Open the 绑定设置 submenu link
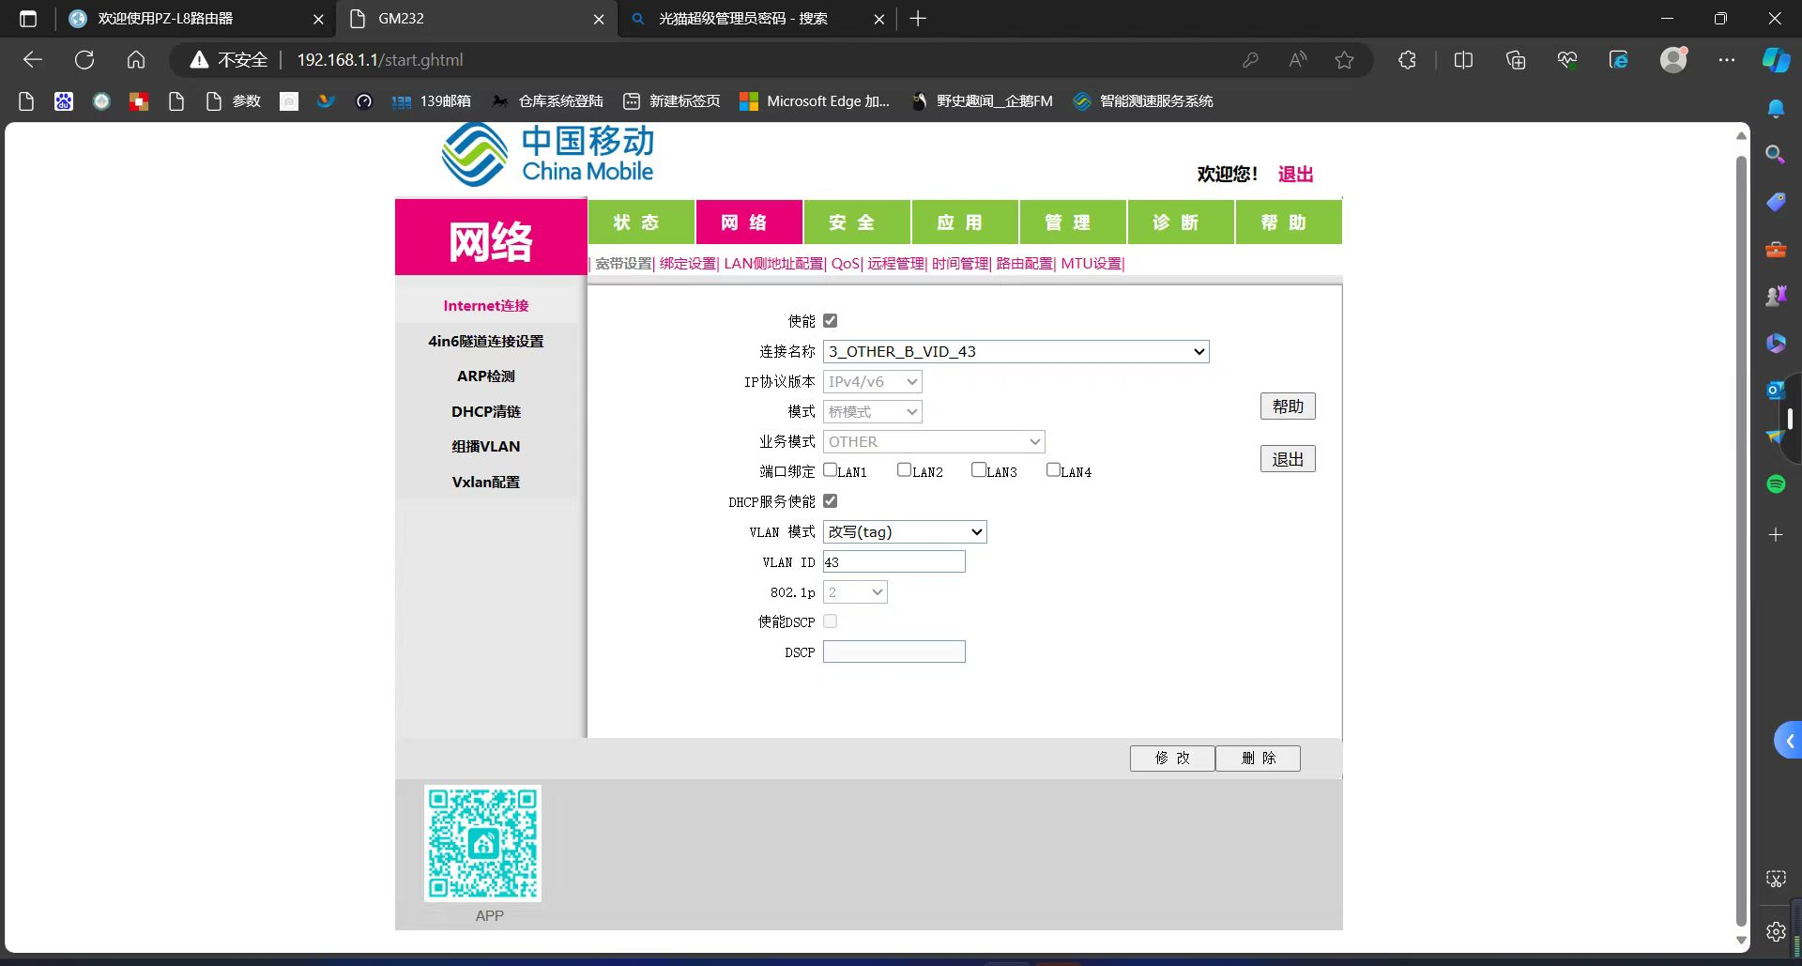Image resolution: width=1802 pixels, height=966 pixels. click(687, 264)
